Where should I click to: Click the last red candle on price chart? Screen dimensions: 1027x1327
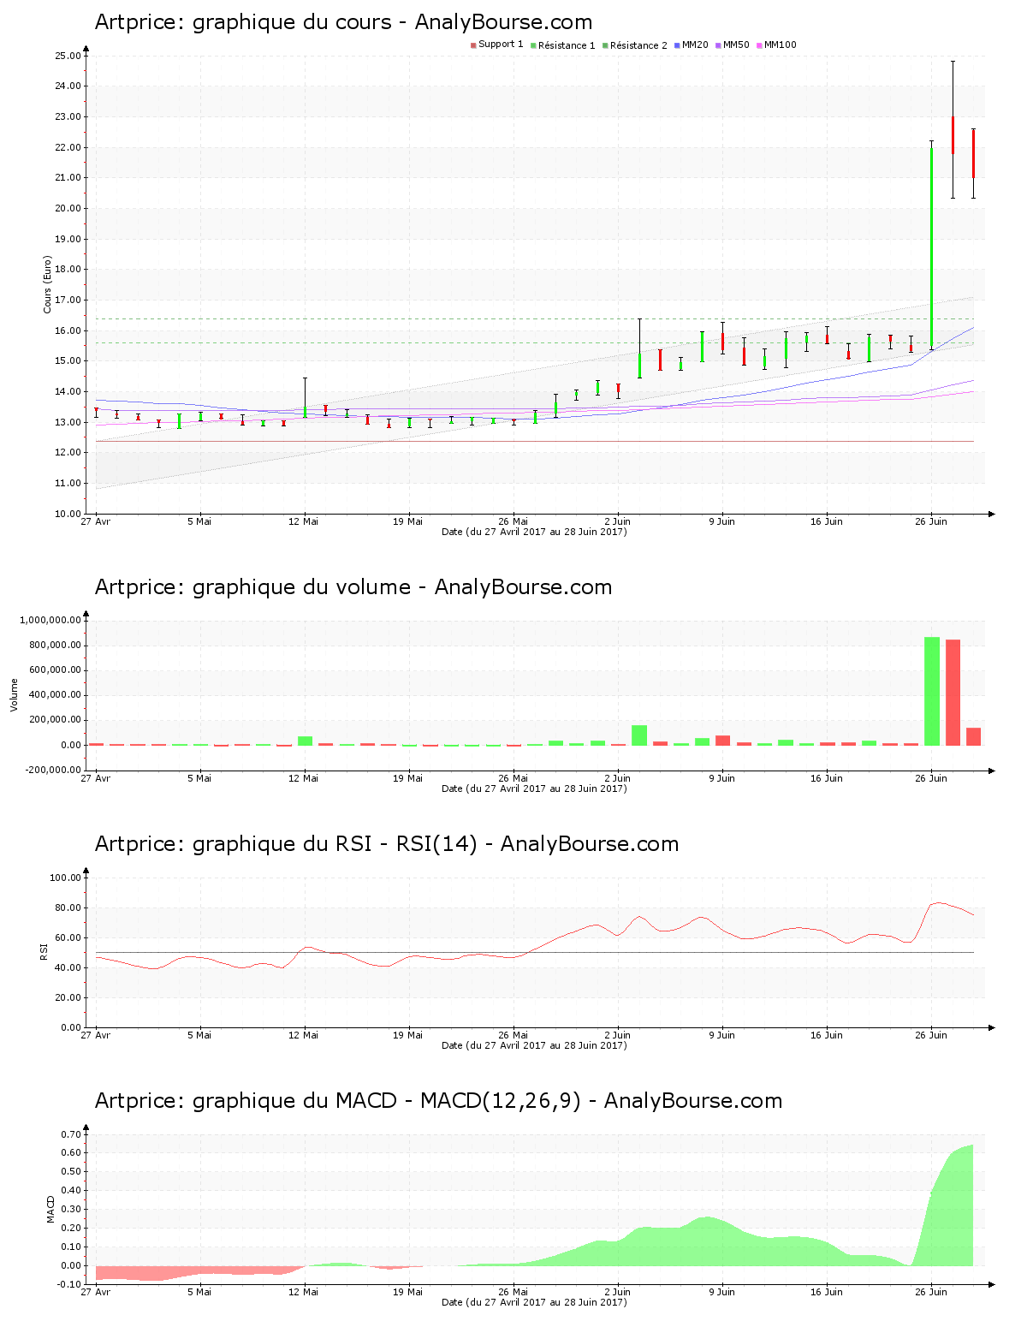click(x=973, y=153)
